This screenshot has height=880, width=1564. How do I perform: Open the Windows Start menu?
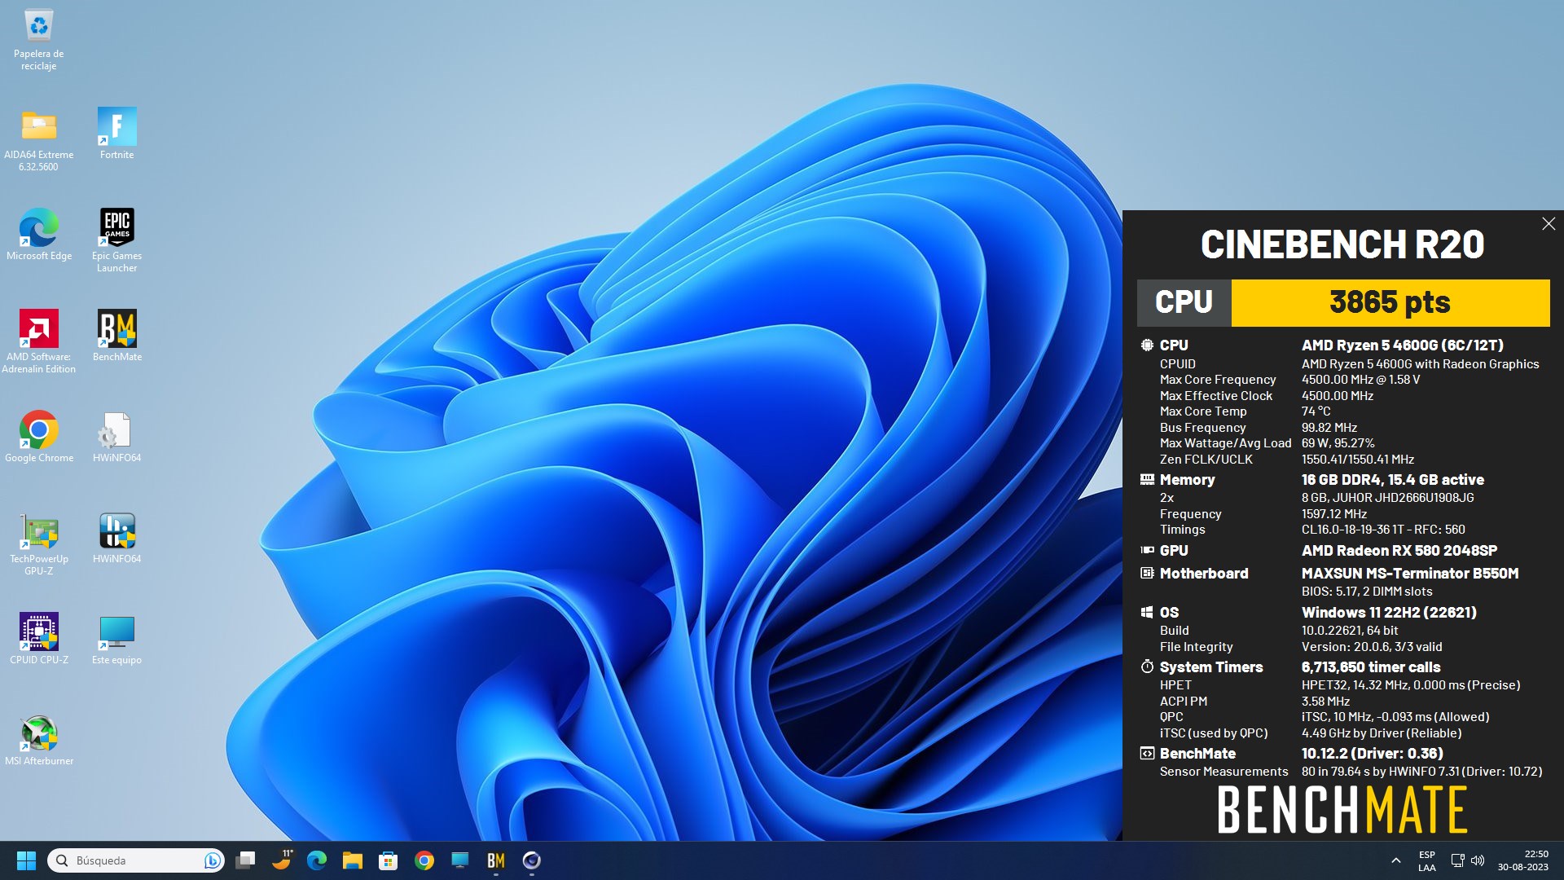coord(26,860)
